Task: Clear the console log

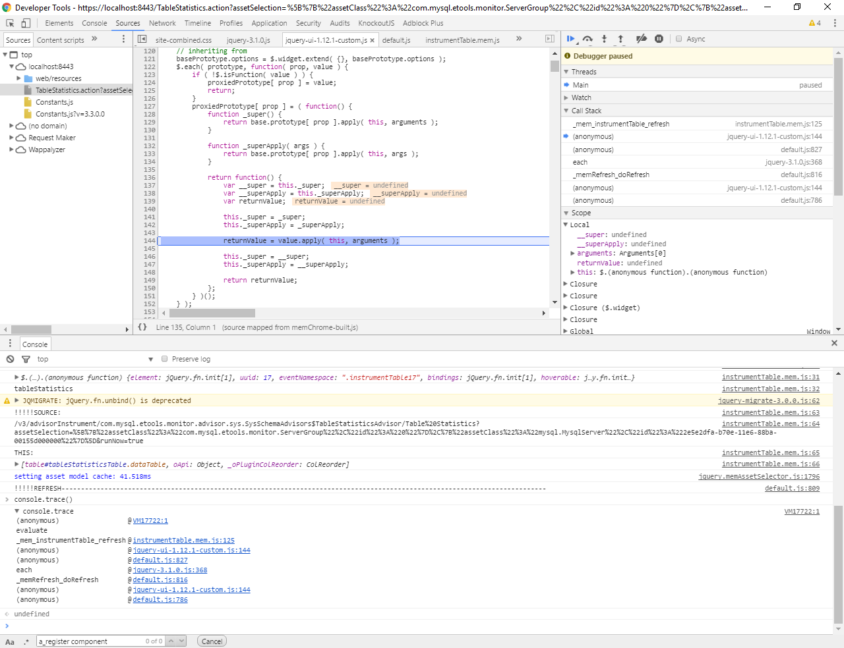Action: [x=10, y=359]
